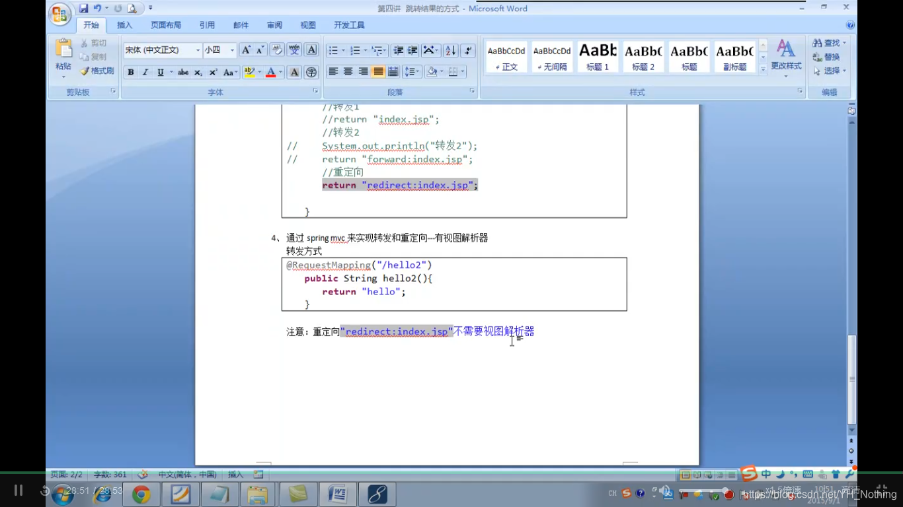Expand the Styles gallery More arrow

pyautogui.click(x=763, y=69)
